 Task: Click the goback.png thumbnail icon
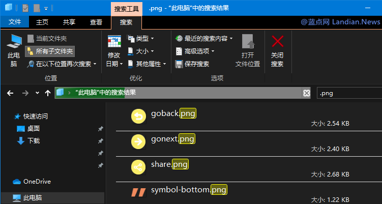pyautogui.click(x=138, y=116)
